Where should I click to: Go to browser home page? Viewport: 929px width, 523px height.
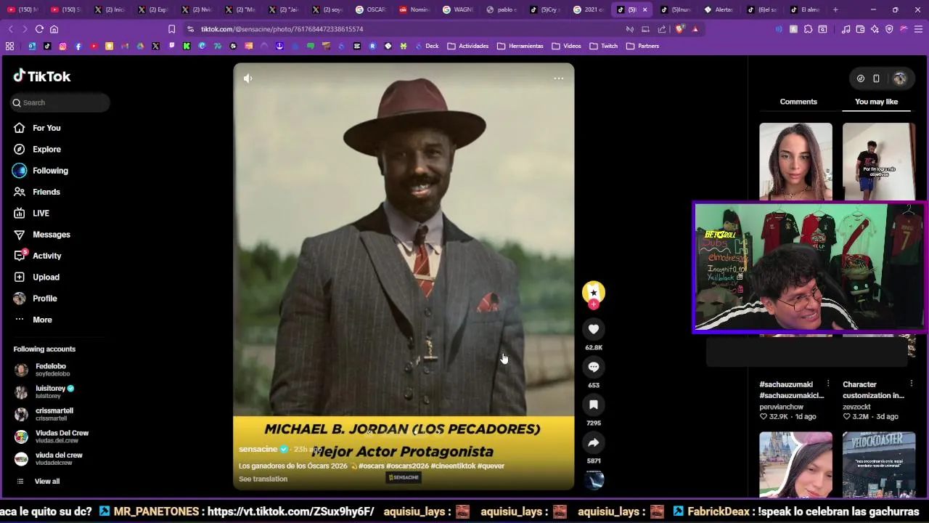[54, 29]
